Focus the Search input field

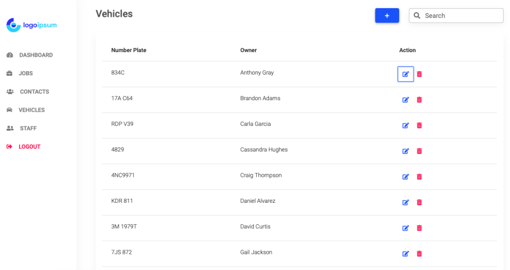point(456,16)
